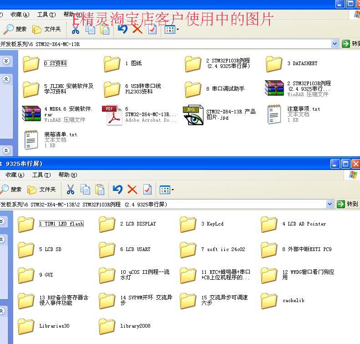The width and height of the screenshot is (360, 344).
Task: Select the 0 ST资料 folder
Action: click(45, 64)
